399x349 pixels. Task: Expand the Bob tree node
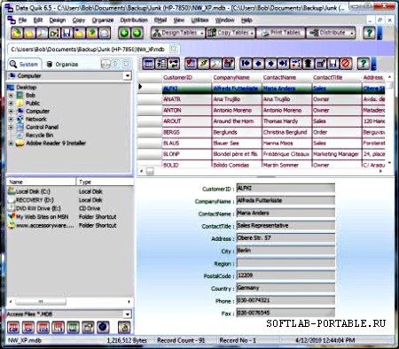pos(11,96)
